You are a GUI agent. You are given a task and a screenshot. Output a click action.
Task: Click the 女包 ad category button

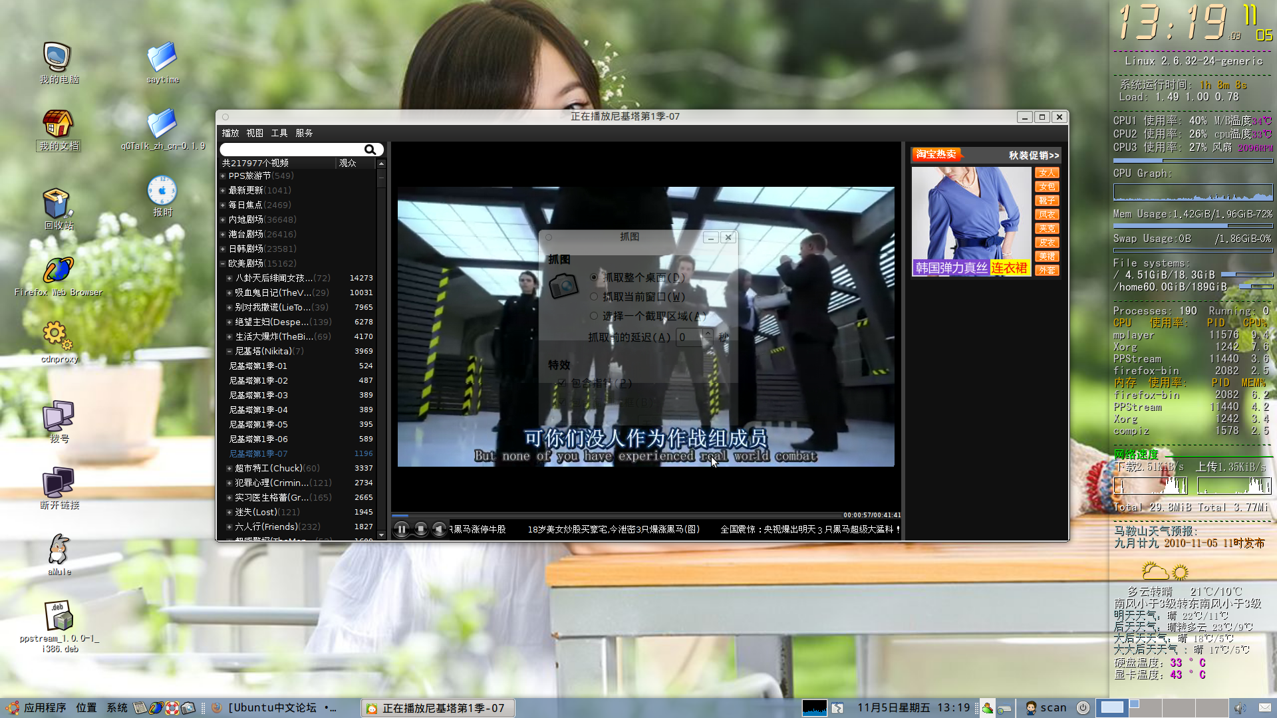pos(1047,187)
